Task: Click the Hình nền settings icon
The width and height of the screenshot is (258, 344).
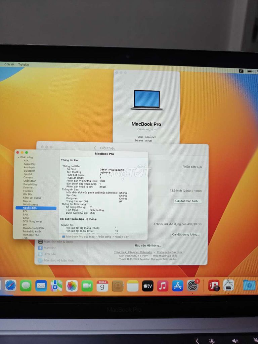Action: 40,254
